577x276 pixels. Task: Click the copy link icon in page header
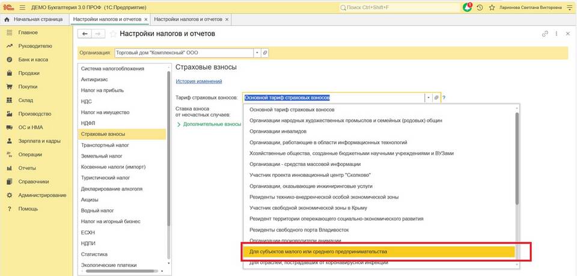pos(545,34)
